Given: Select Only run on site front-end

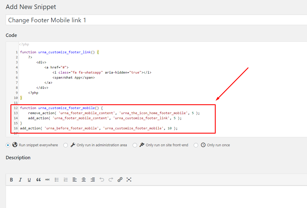Looking at the screenshot, I should pyautogui.click(x=135, y=145).
